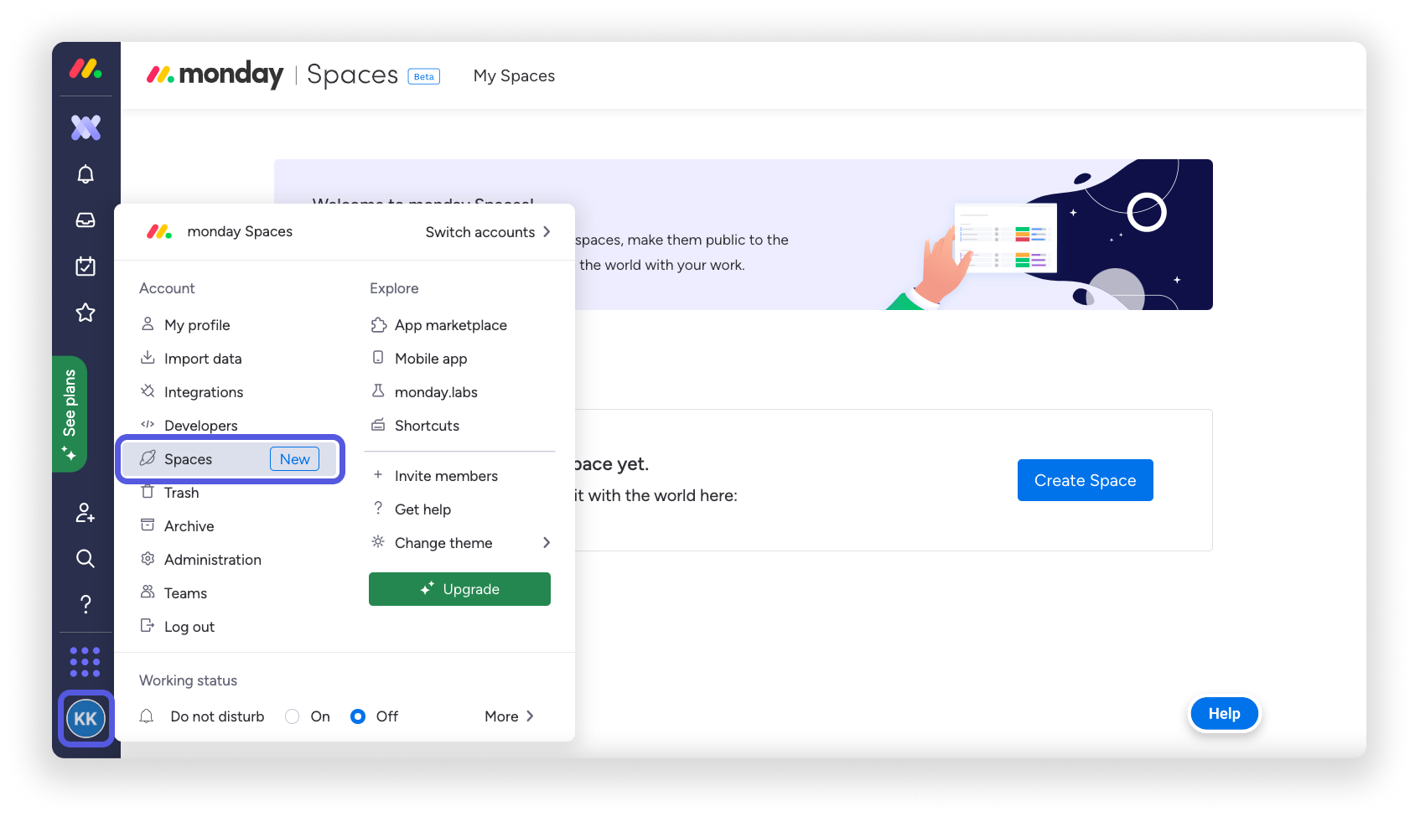Open the apps grid icon near the bottom
This screenshot has height=817, width=1415.
[85, 661]
